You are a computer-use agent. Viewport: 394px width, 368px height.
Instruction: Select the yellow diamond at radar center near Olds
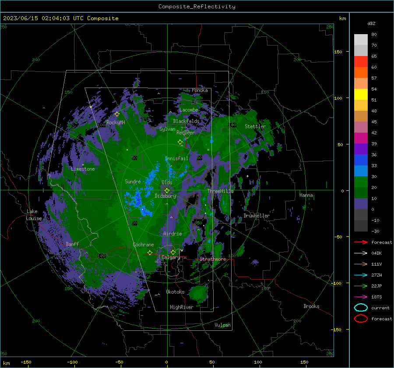point(167,191)
